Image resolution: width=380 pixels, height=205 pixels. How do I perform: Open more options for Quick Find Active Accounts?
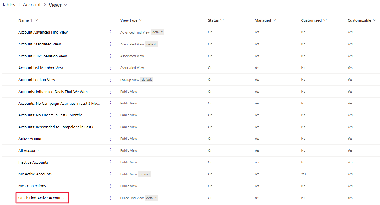pos(110,198)
